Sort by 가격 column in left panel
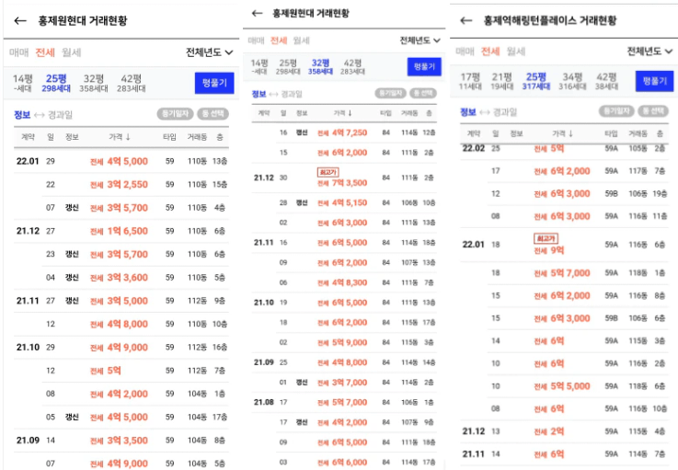The height and width of the screenshot is (470, 678). click(120, 137)
